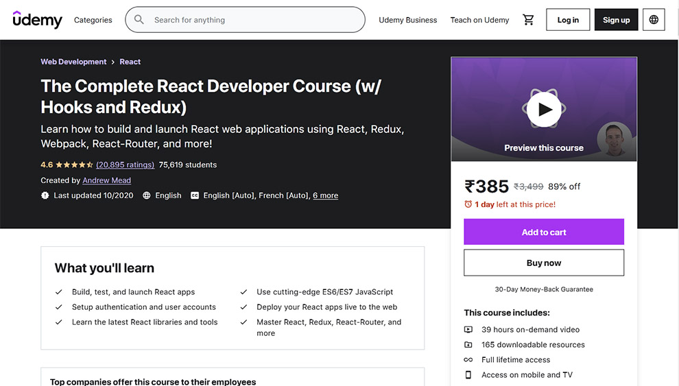Click the last updated badge icon
679x386 pixels.
pos(45,195)
